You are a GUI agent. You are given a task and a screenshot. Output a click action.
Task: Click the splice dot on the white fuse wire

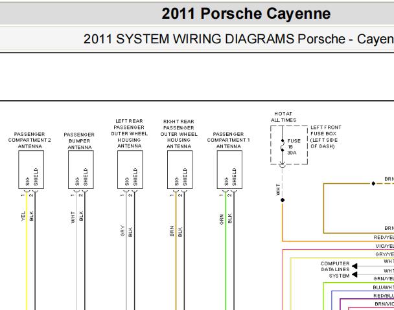(x=283, y=200)
